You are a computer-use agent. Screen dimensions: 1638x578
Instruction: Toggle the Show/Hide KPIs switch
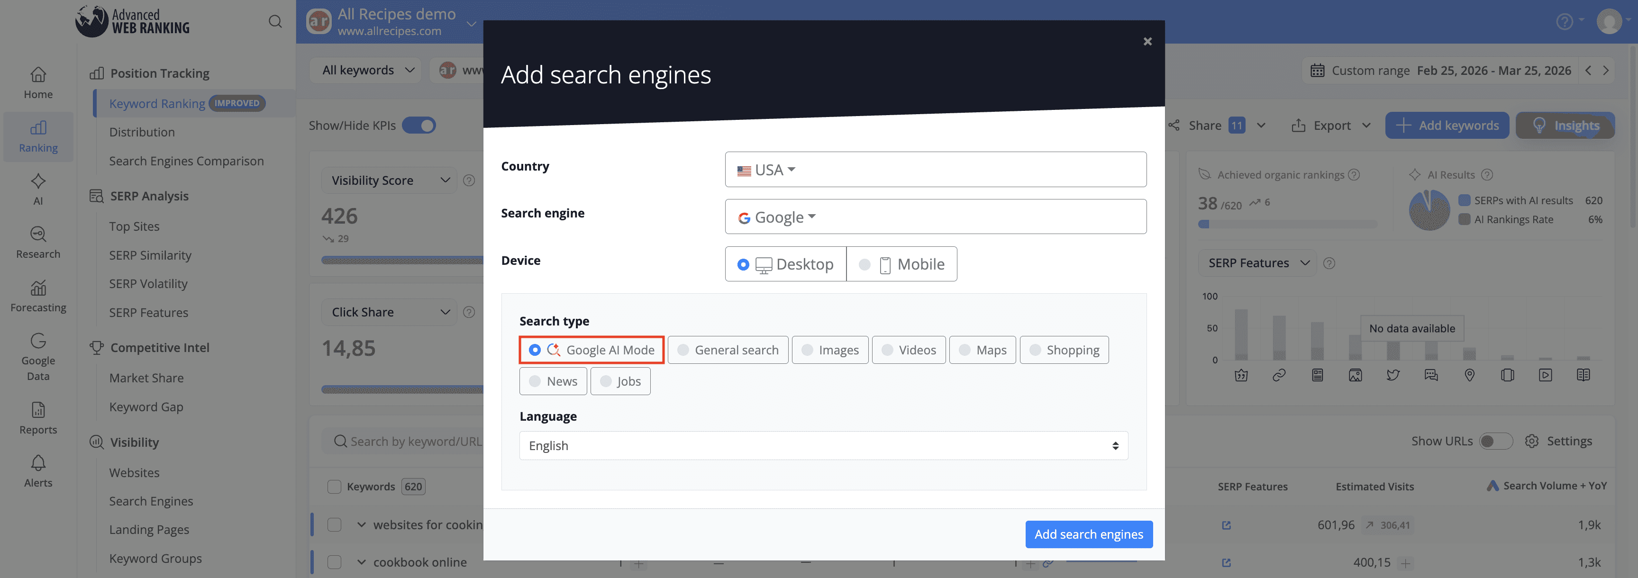click(419, 125)
